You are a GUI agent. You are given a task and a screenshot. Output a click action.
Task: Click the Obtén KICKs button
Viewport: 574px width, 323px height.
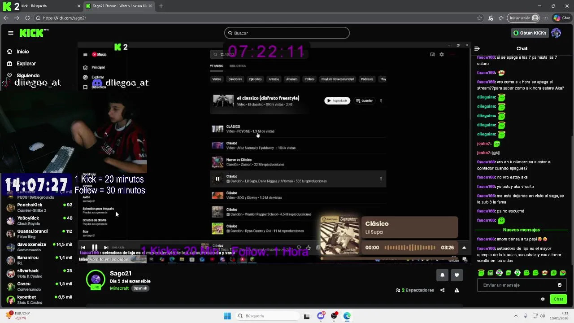coord(530,33)
